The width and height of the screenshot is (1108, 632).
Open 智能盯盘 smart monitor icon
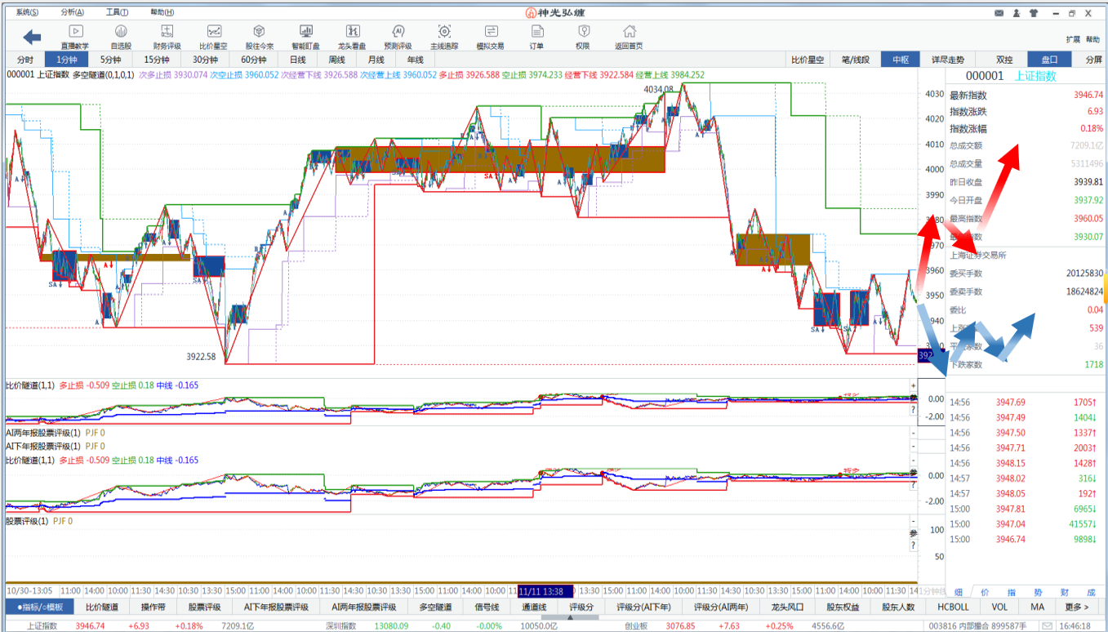tap(305, 36)
